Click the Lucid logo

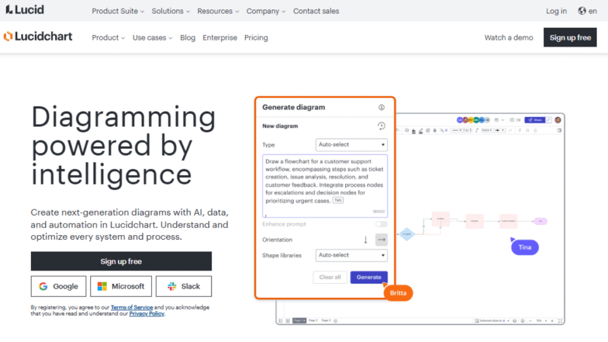pos(24,9)
